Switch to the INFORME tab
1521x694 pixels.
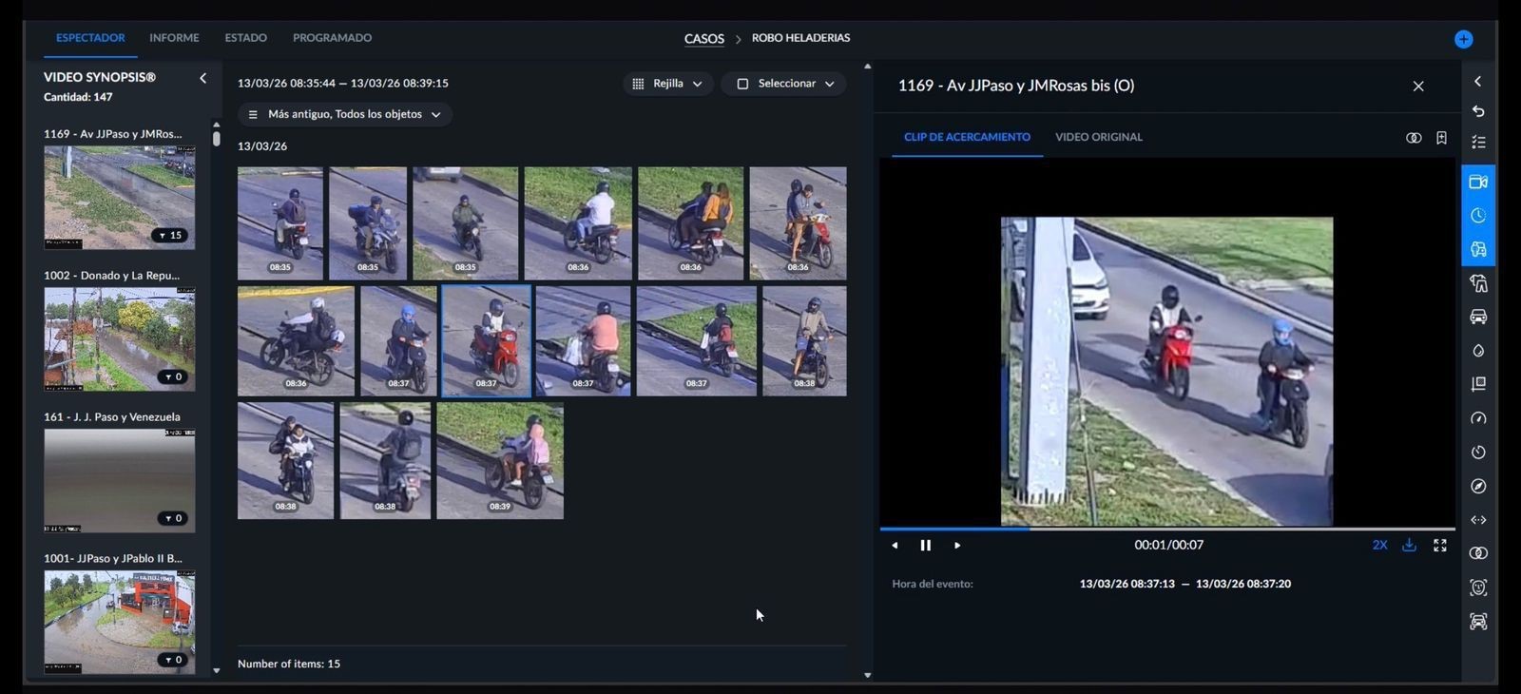[x=174, y=38]
